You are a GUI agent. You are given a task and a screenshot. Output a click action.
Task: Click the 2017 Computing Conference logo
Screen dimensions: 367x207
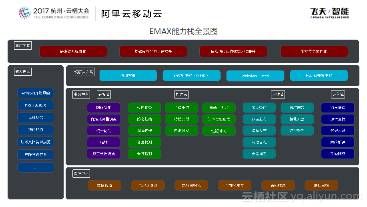pos(54,13)
